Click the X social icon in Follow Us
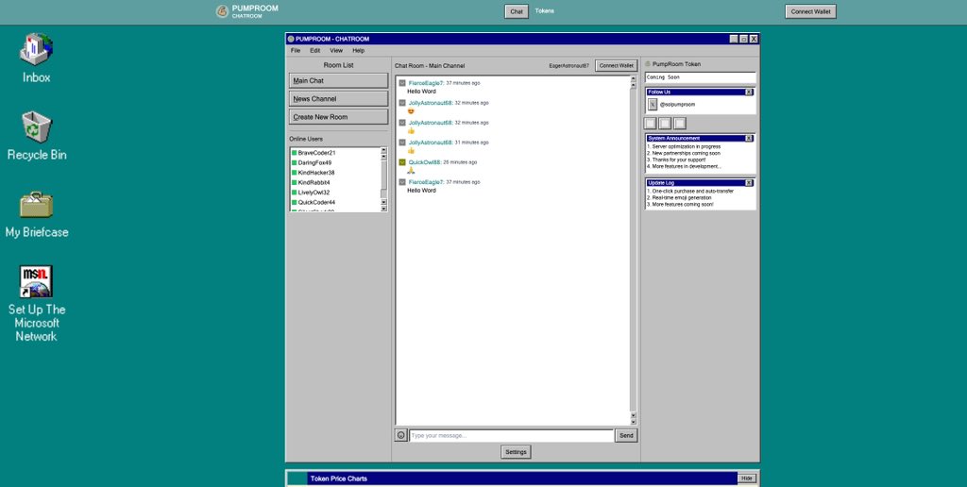Image resolution: width=967 pixels, height=487 pixels. pos(653,104)
